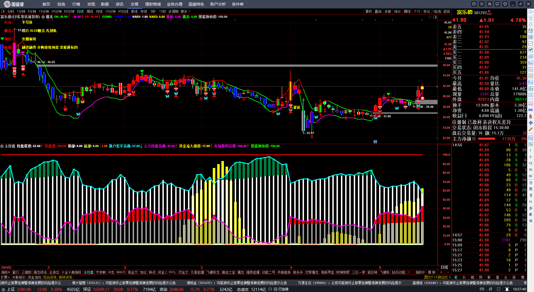Toggle 侧边栏 sidebar visibility

click(x=444, y=277)
